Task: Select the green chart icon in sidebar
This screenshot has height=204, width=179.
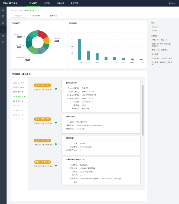Action: tap(3, 29)
